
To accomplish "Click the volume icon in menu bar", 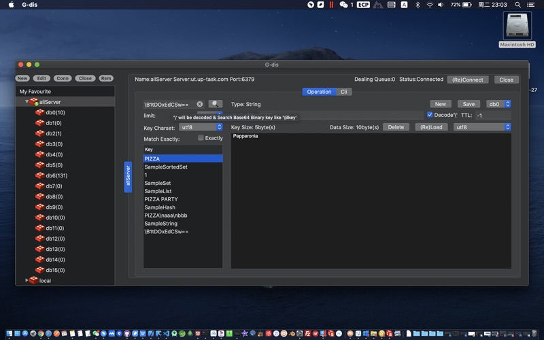I will tap(441, 5).
